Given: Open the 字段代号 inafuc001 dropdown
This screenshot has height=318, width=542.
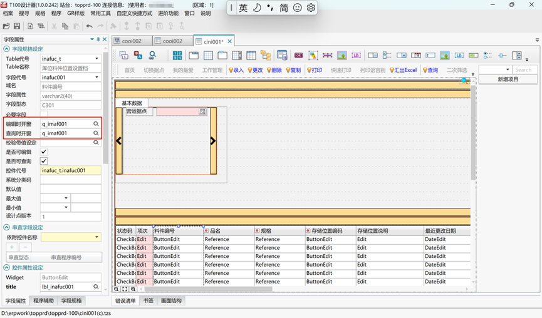Looking at the screenshot, I should coord(96,78).
